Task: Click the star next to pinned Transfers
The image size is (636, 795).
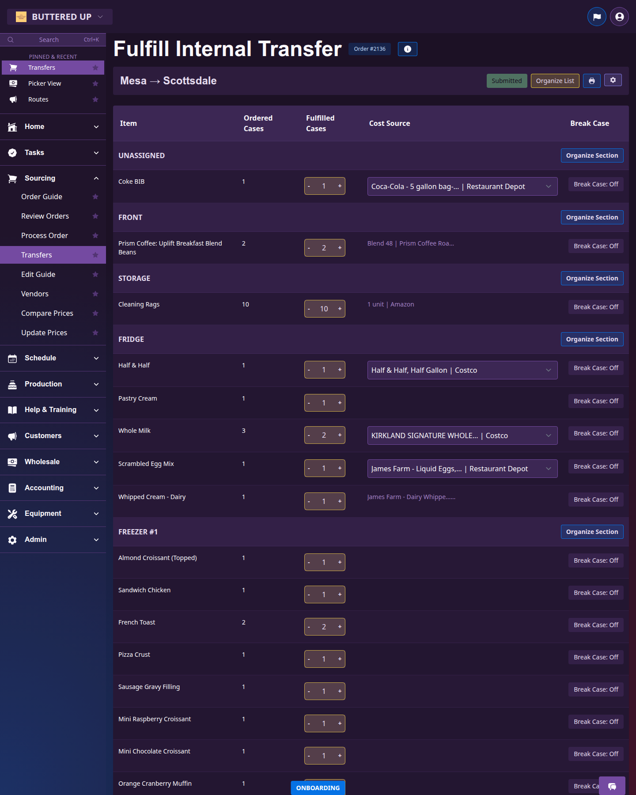Action: click(x=95, y=68)
